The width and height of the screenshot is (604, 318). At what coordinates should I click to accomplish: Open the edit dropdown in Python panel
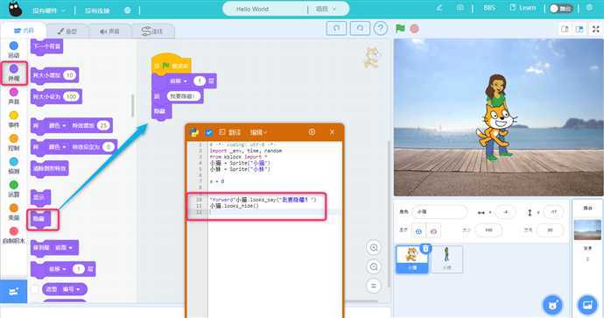(258, 132)
